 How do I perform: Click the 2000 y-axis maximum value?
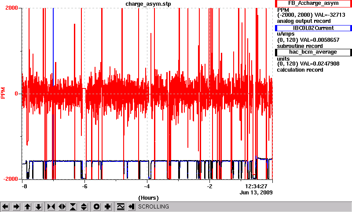[x=12, y=8]
